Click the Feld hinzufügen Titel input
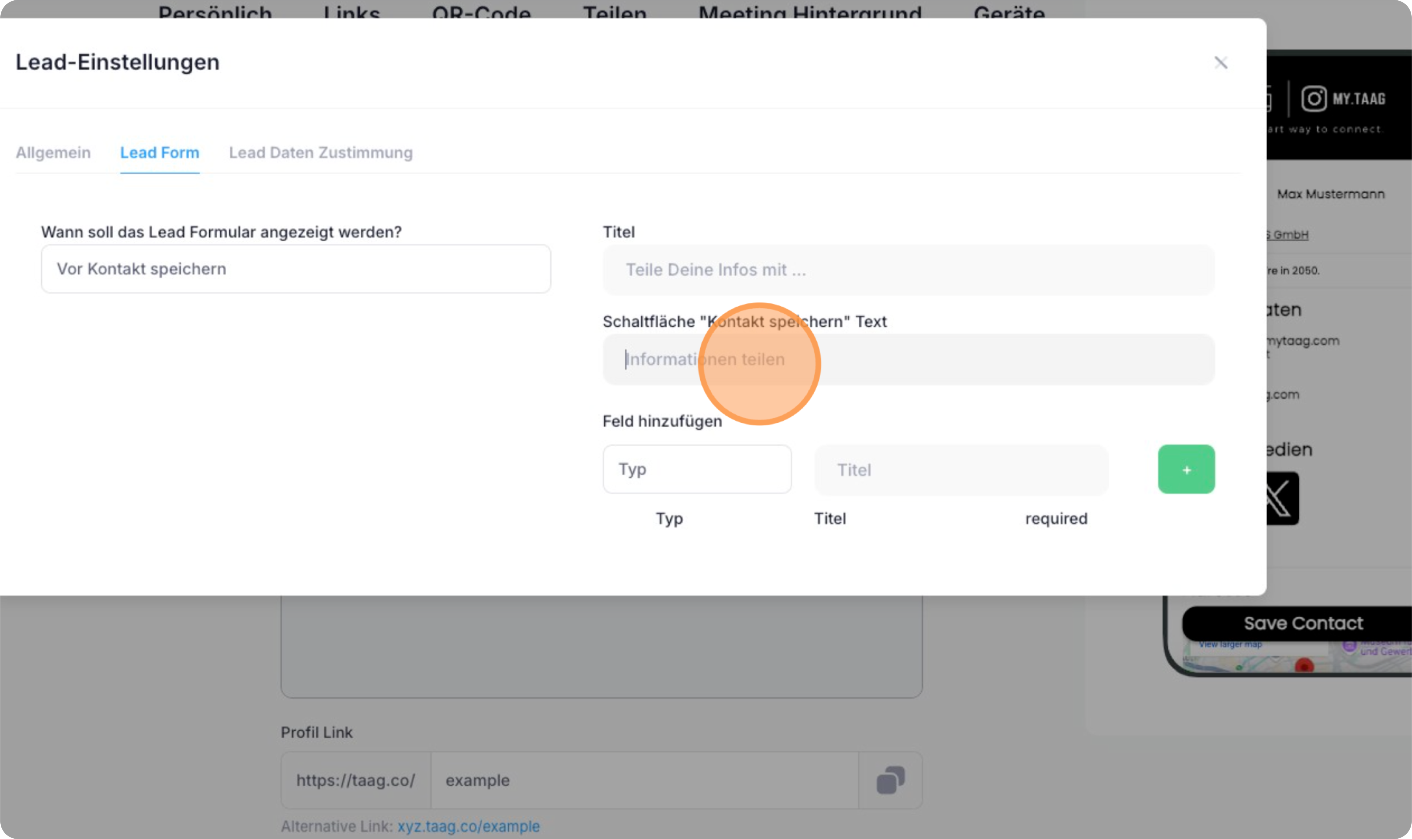This screenshot has width=1412, height=839. (x=961, y=470)
